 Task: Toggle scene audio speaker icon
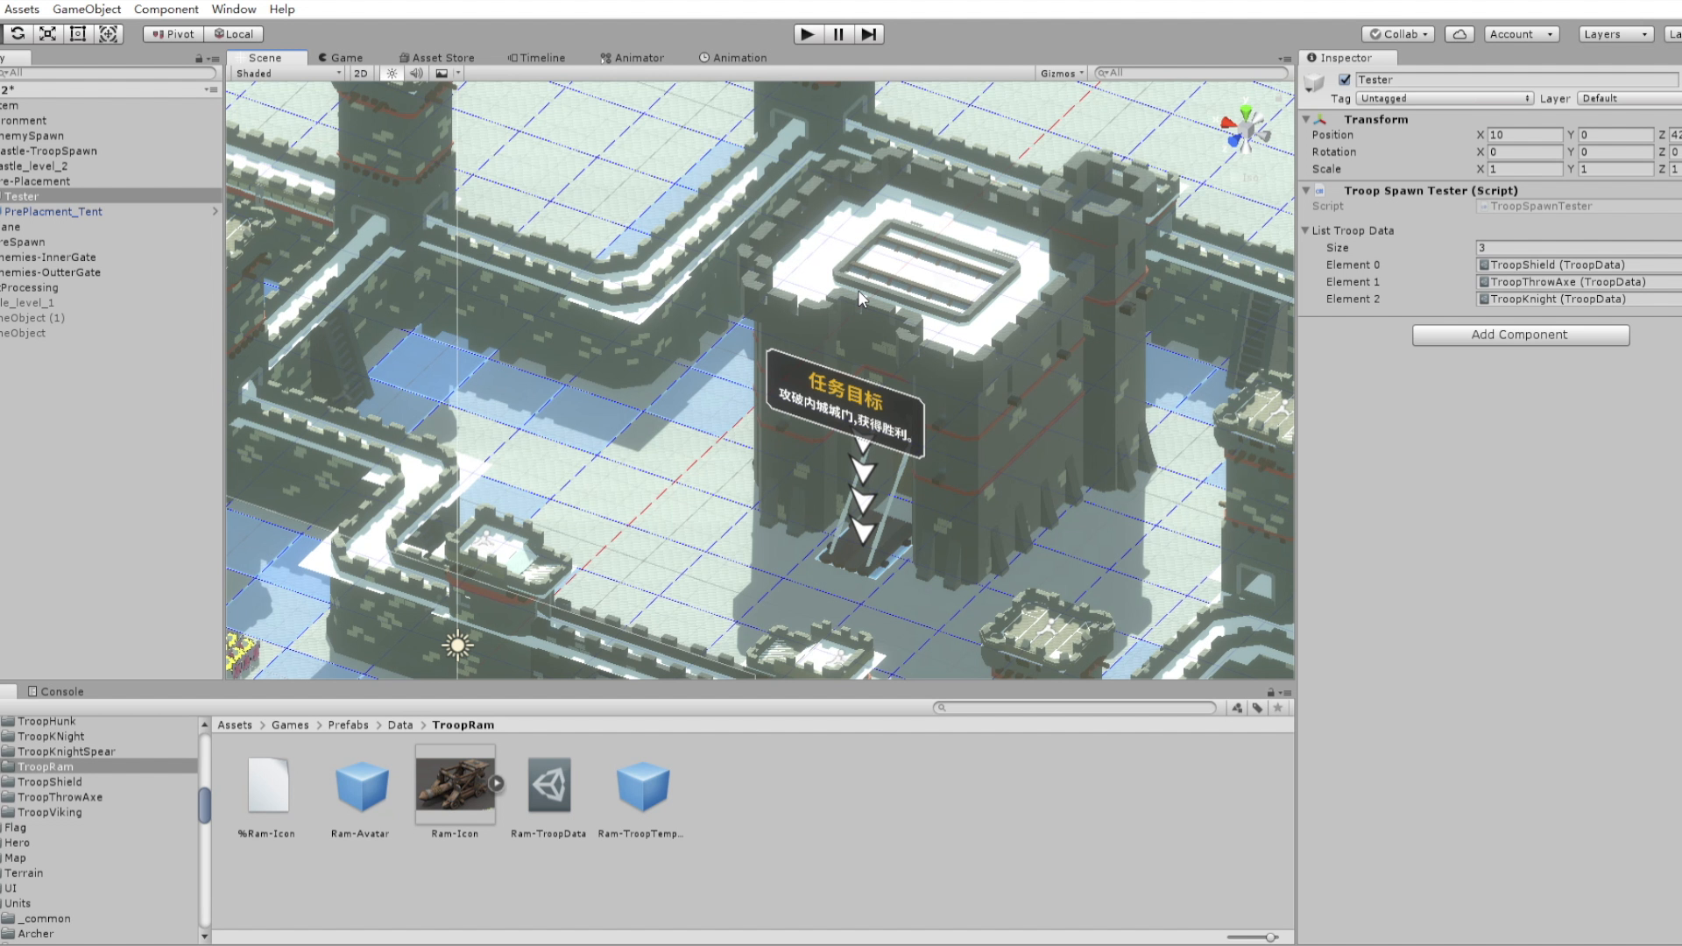click(416, 74)
